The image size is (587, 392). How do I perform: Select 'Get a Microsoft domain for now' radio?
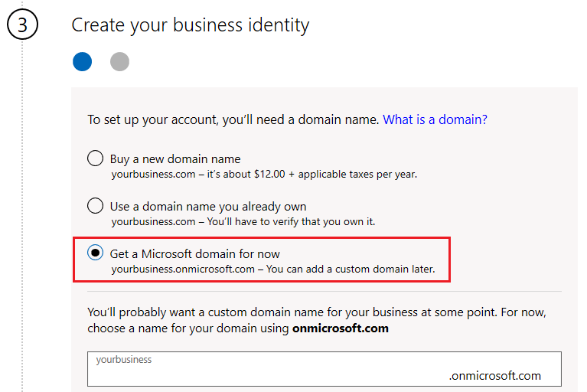click(95, 253)
